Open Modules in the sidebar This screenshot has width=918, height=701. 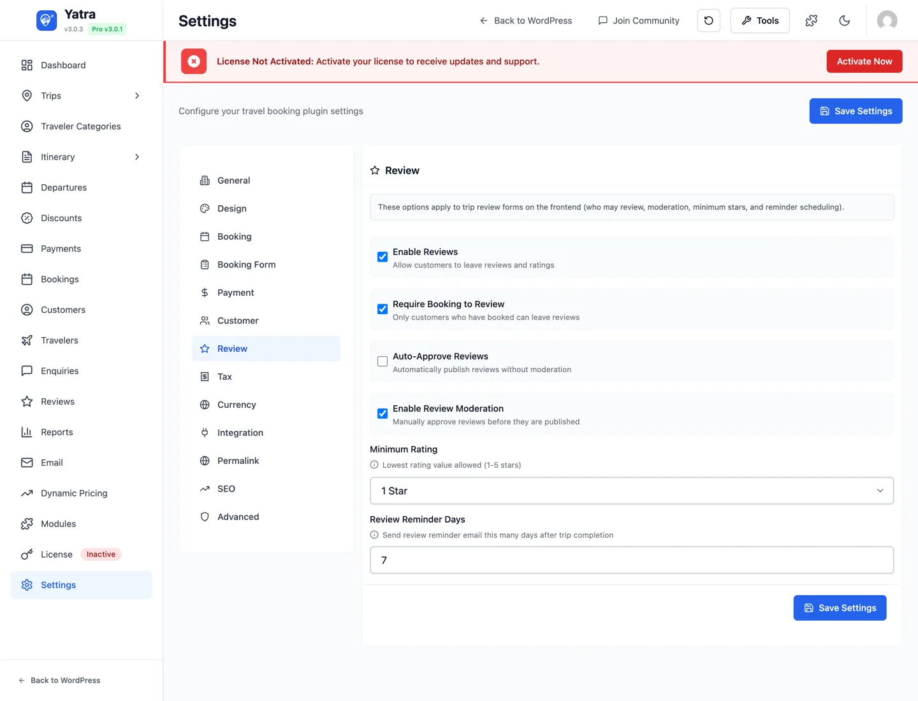pos(82,524)
